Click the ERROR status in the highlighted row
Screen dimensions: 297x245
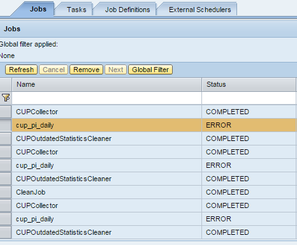tap(219, 125)
